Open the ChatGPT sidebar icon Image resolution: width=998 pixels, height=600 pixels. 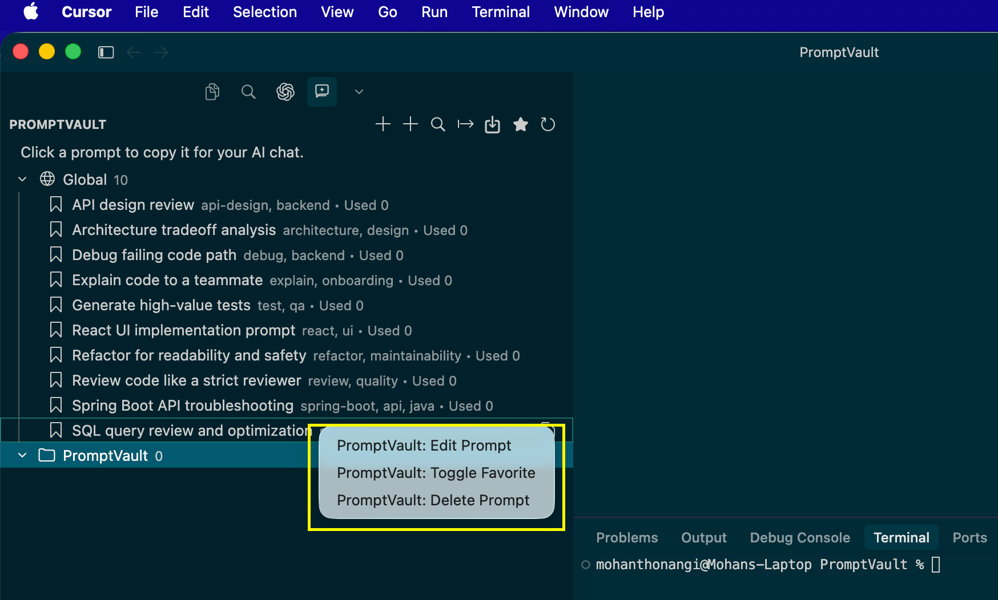pos(285,92)
